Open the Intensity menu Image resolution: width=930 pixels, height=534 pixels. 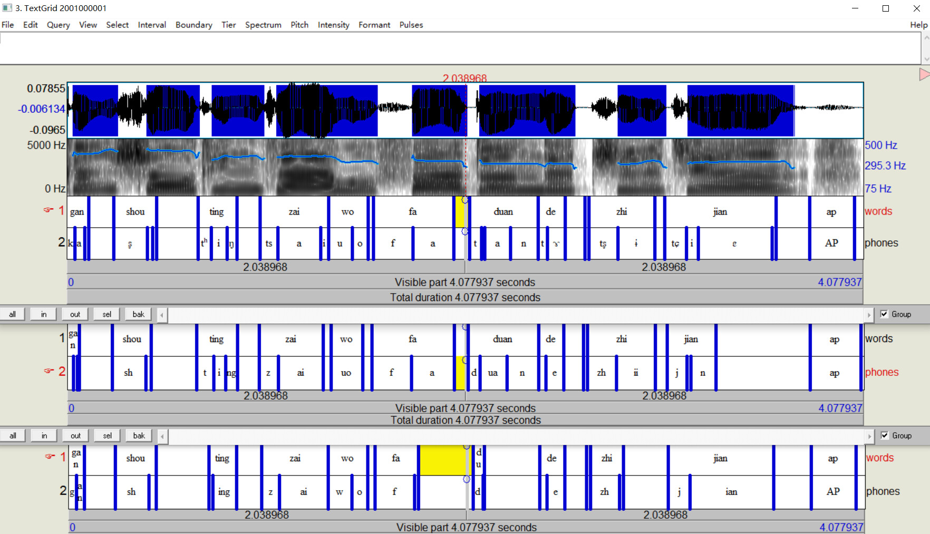(x=333, y=25)
